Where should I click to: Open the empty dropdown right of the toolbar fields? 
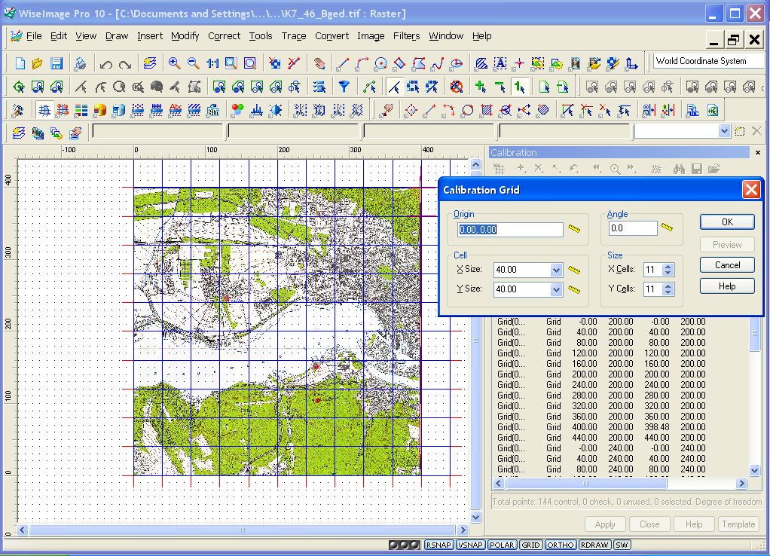(x=724, y=131)
